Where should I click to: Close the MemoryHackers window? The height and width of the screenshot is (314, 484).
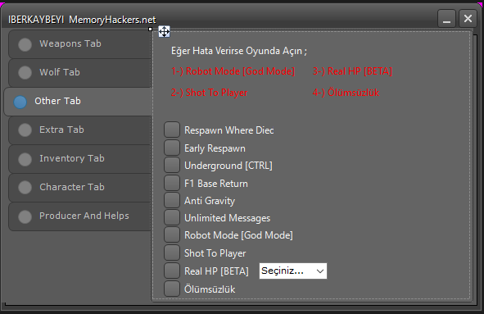click(x=468, y=19)
